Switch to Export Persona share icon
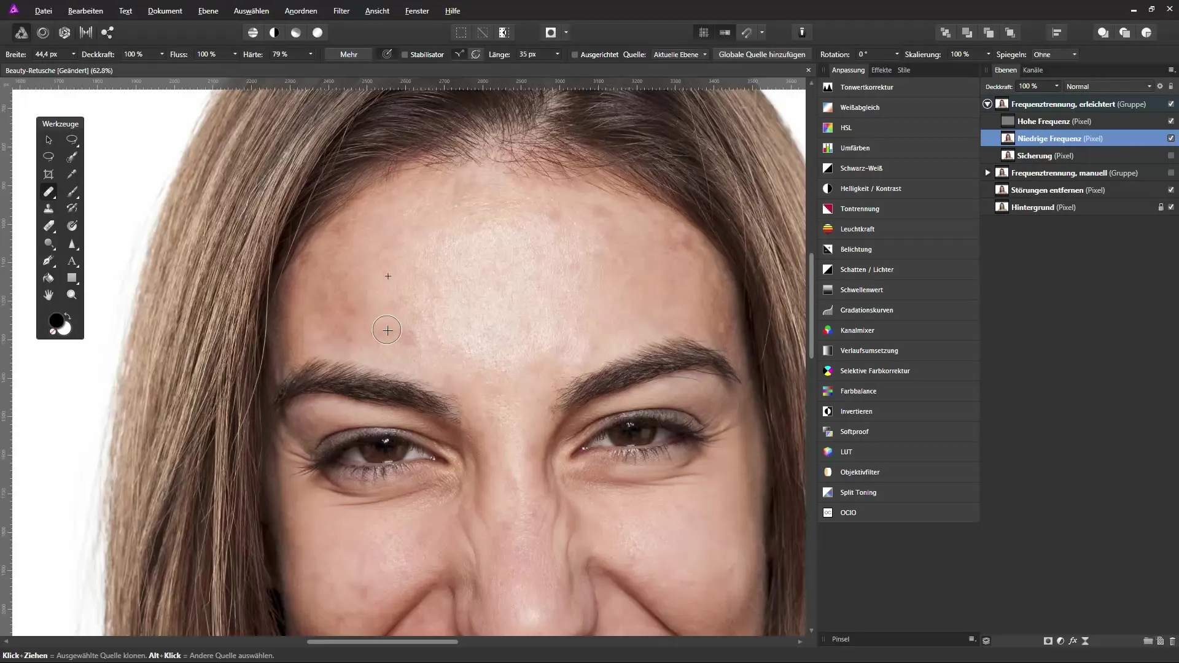Screen dimensions: 1179x663 click(x=107, y=33)
